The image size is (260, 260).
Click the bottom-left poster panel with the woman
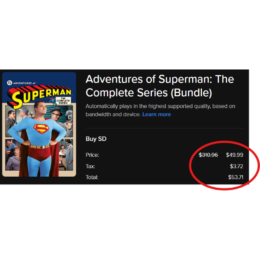pos(13,155)
